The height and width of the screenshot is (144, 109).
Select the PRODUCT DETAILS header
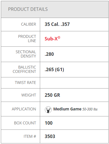(28, 9)
